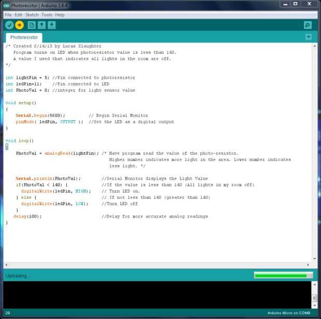The width and height of the screenshot is (321, 319).
Task: Close the Arduino window
Action: (x=309, y=4)
